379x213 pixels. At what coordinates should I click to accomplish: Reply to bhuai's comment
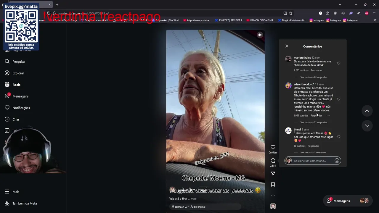313,146
